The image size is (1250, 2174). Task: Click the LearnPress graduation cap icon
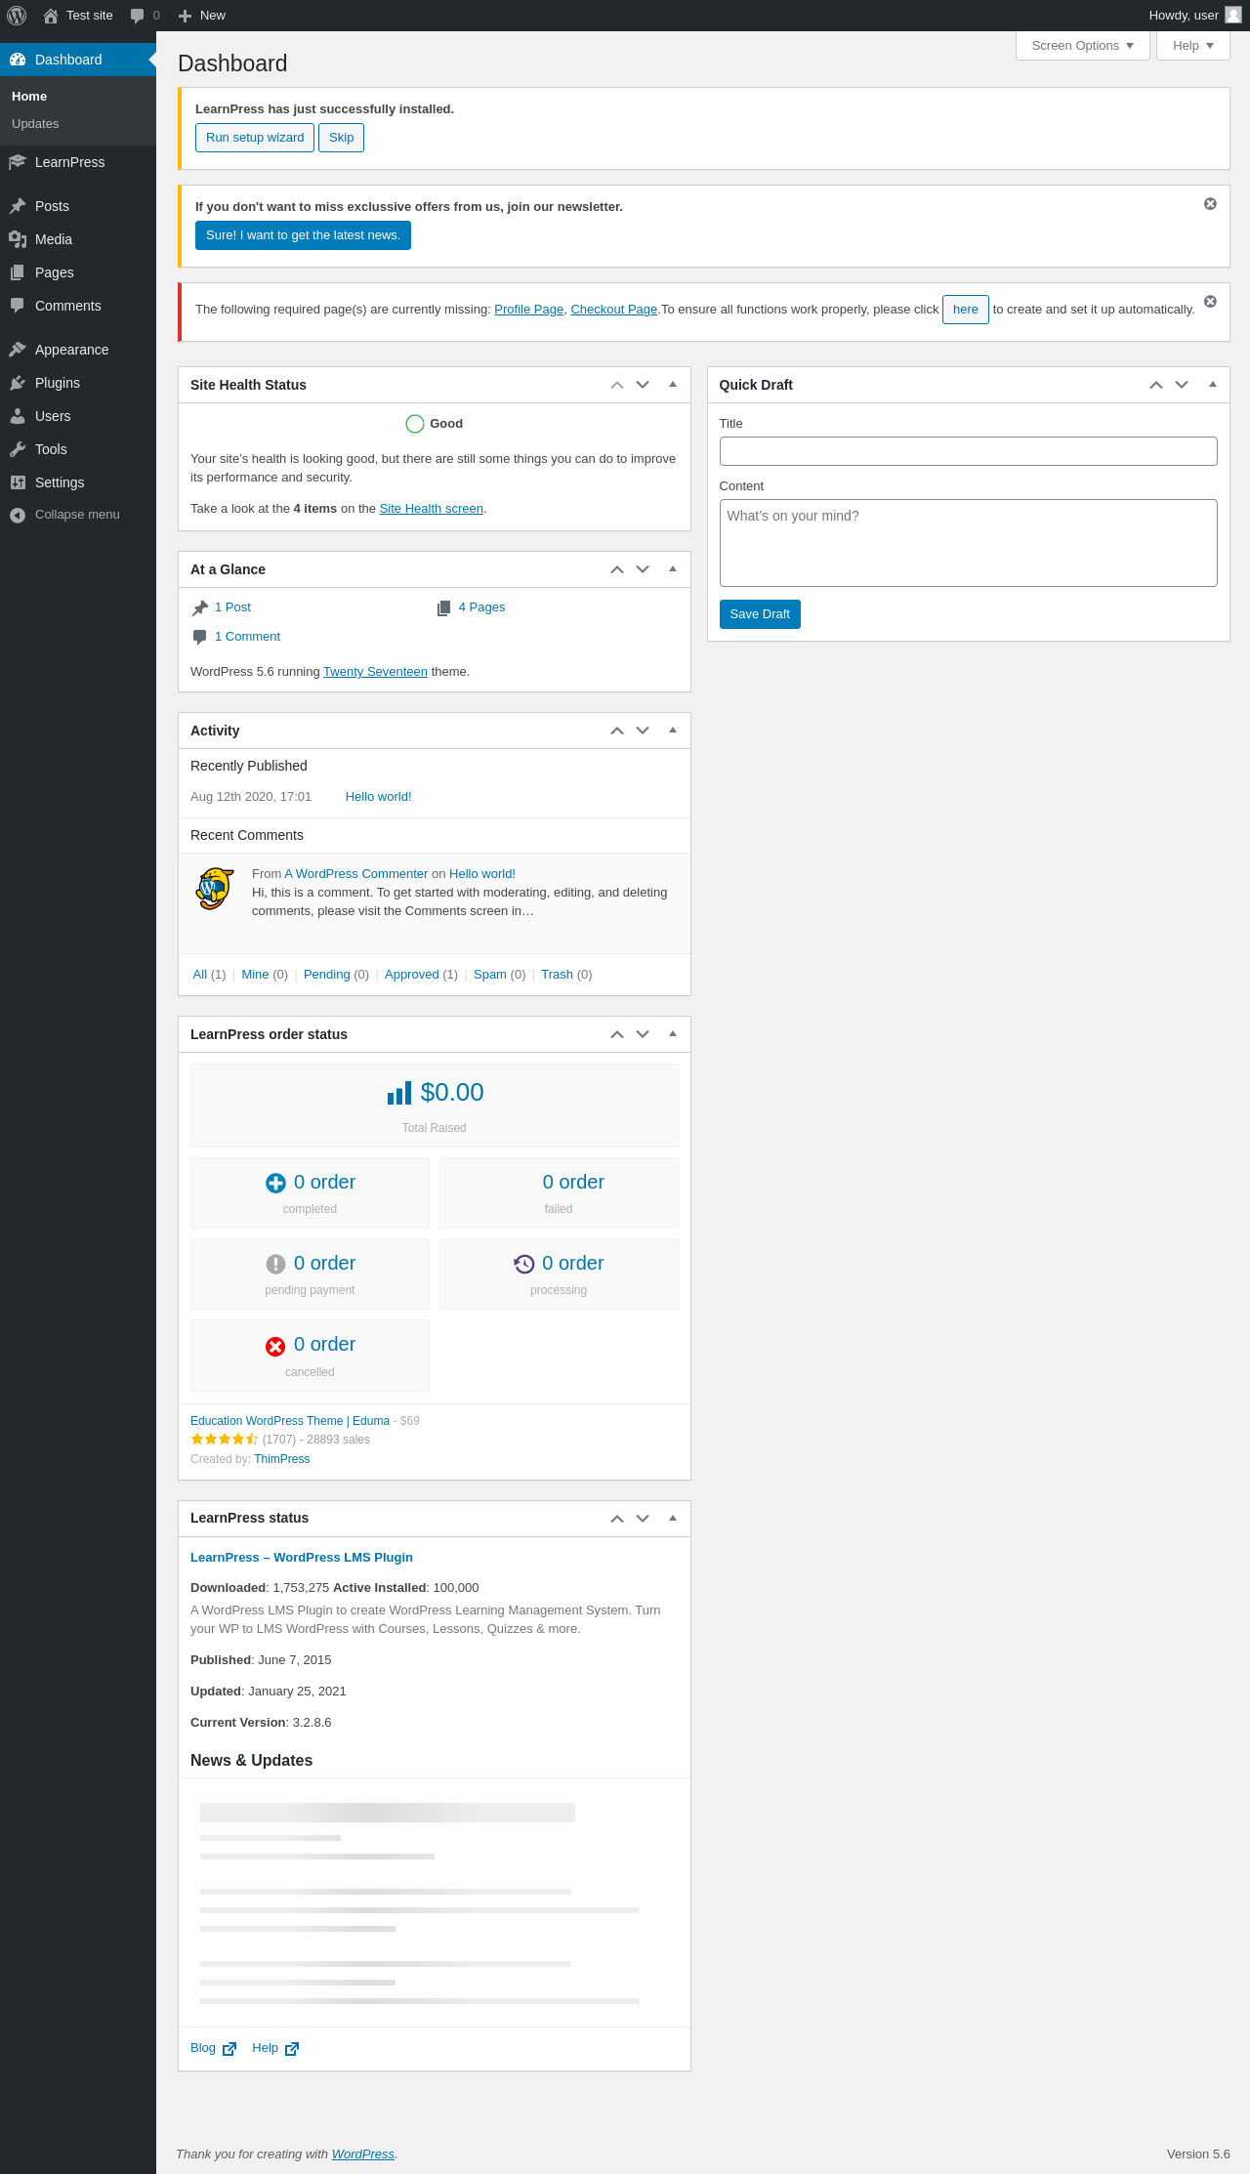click(18, 162)
